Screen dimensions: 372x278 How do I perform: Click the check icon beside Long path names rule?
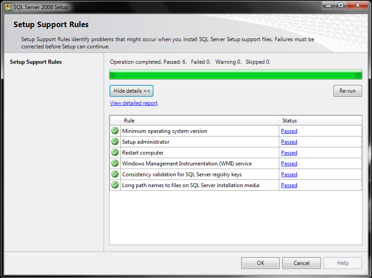coord(114,185)
